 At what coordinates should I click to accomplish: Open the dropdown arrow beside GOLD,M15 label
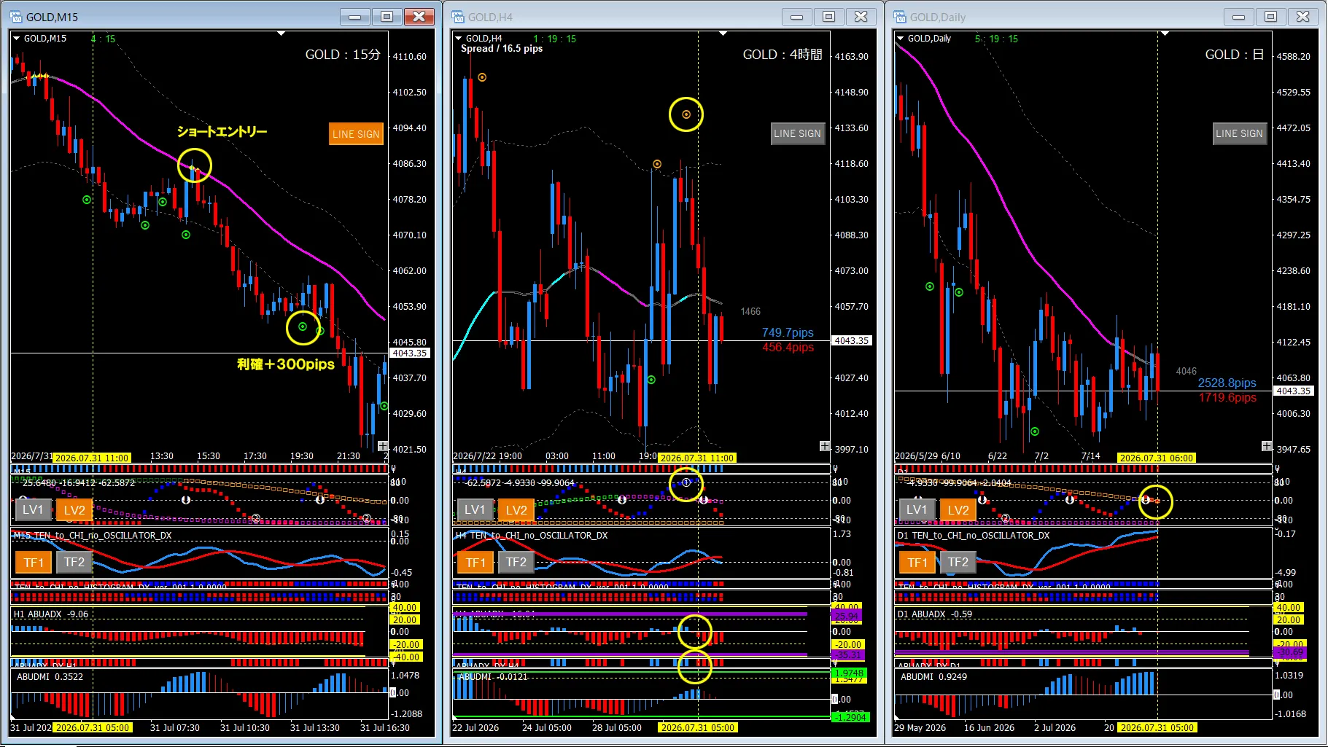click(x=17, y=39)
